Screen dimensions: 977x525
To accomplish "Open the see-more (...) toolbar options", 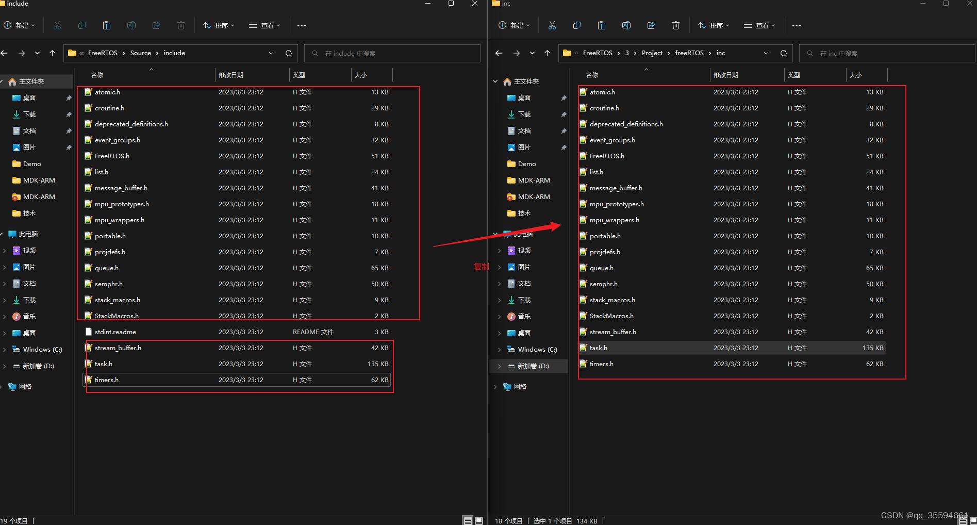I will (x=302, y=25).
